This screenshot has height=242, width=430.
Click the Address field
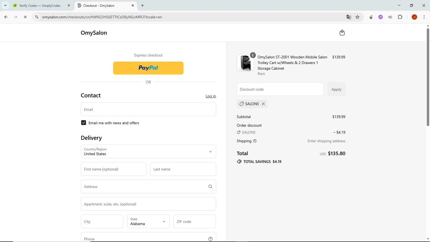pos(148,186)
